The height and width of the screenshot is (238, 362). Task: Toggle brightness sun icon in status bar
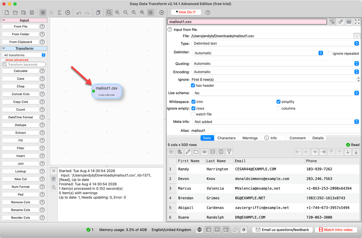pyautogui.click(x=244, y=230)
